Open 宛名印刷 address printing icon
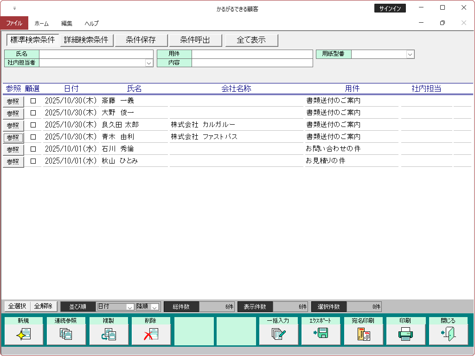 (363, 334)
